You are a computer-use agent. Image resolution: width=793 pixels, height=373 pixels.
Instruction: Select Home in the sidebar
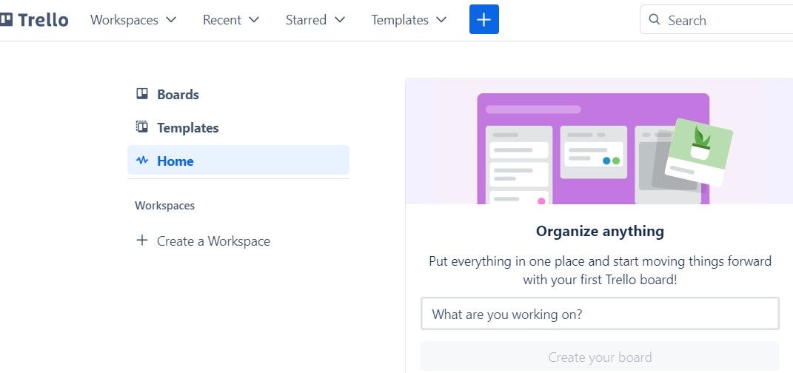pyautogui.click(x=238, y=160)
